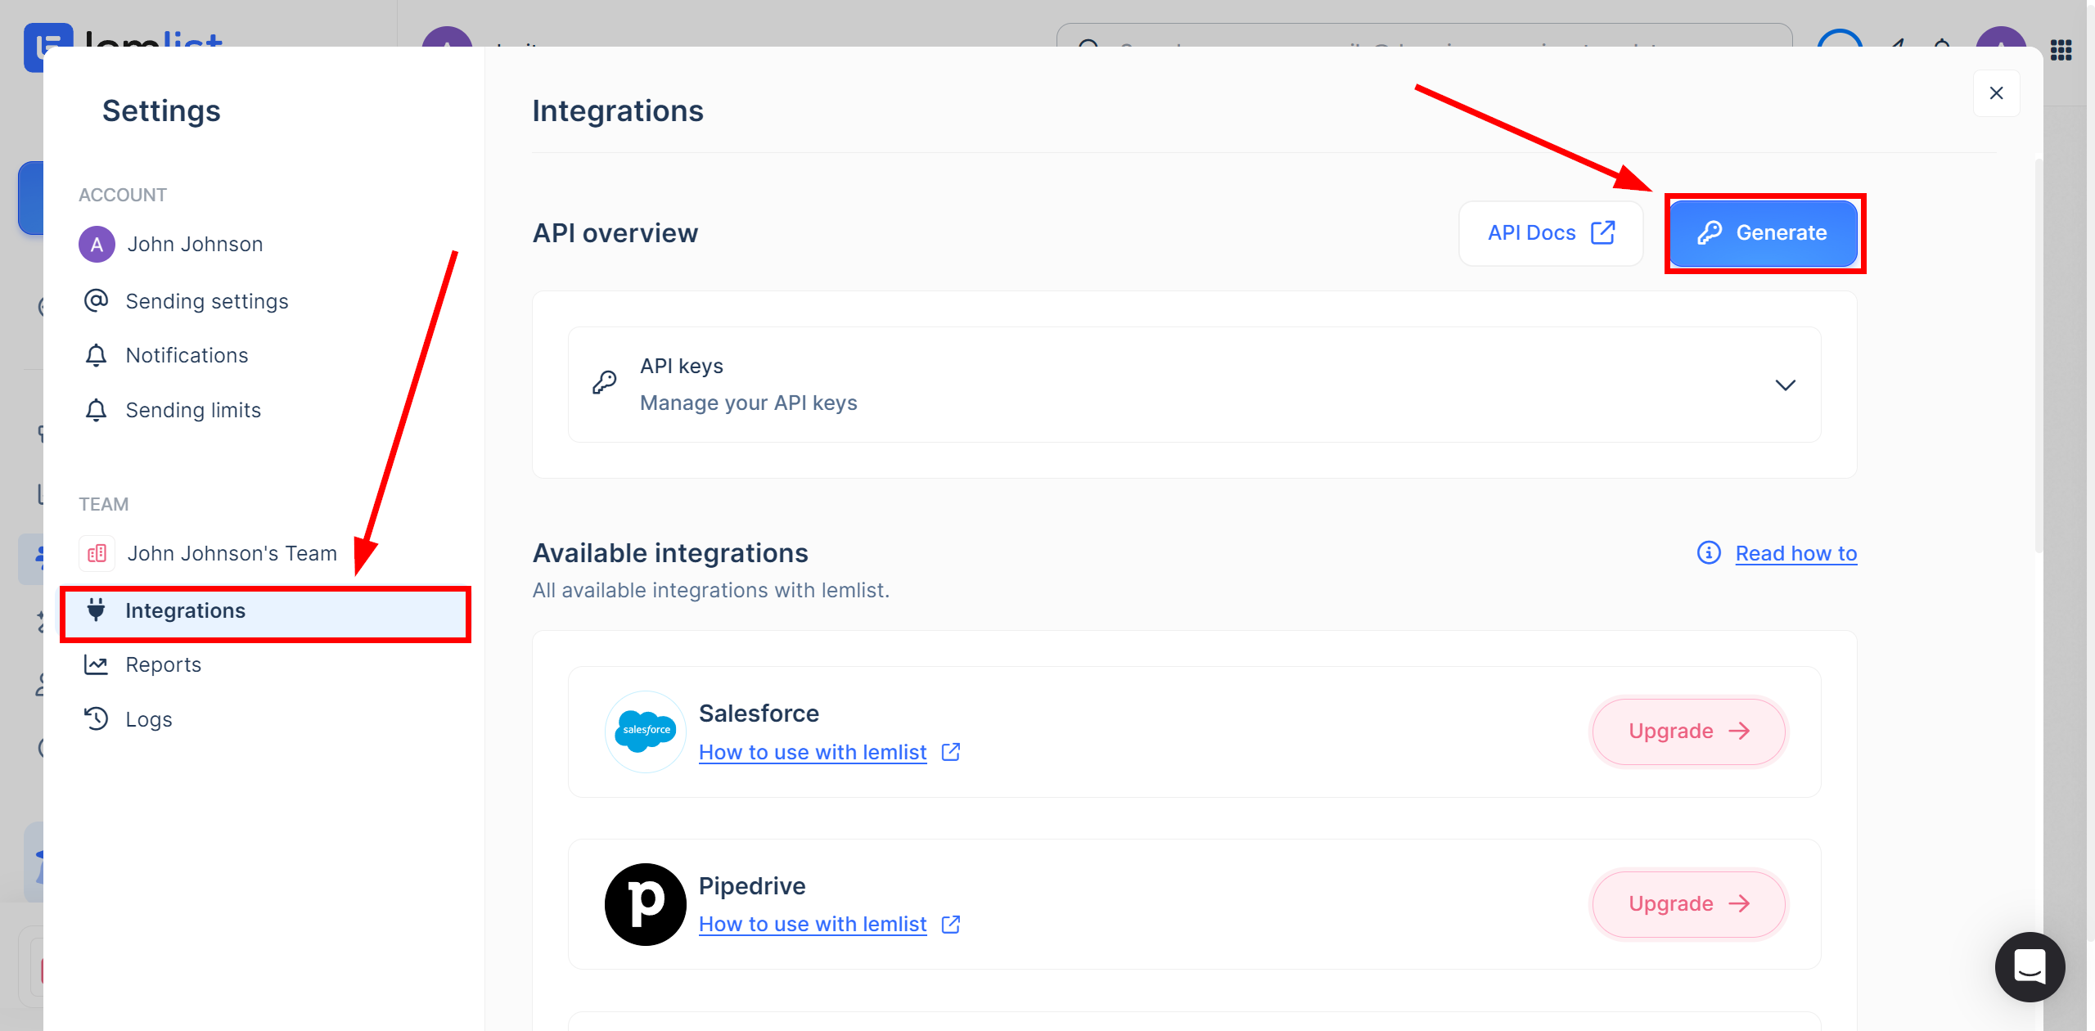Click the key icon in API keys row
The image size is (2095, 1031).
(x=604, y=382)
